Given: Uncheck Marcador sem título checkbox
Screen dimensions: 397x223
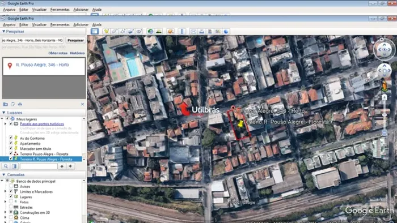Looking at the screenshot, I should tap(11, 148).
